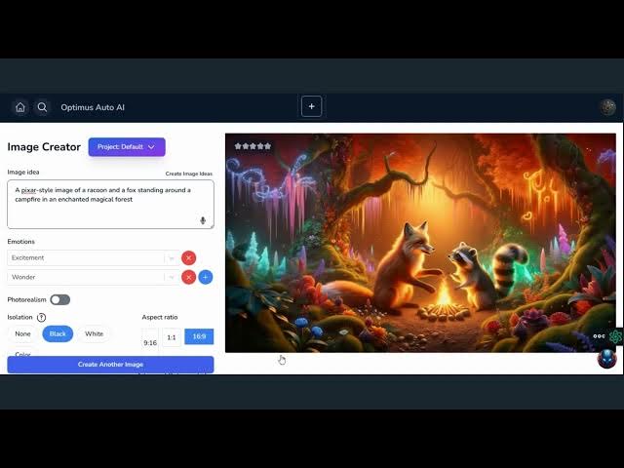The width and height of the screenshot is (624, 468).
Task: Click the plus button in top bar
Action: pos(311,106)
